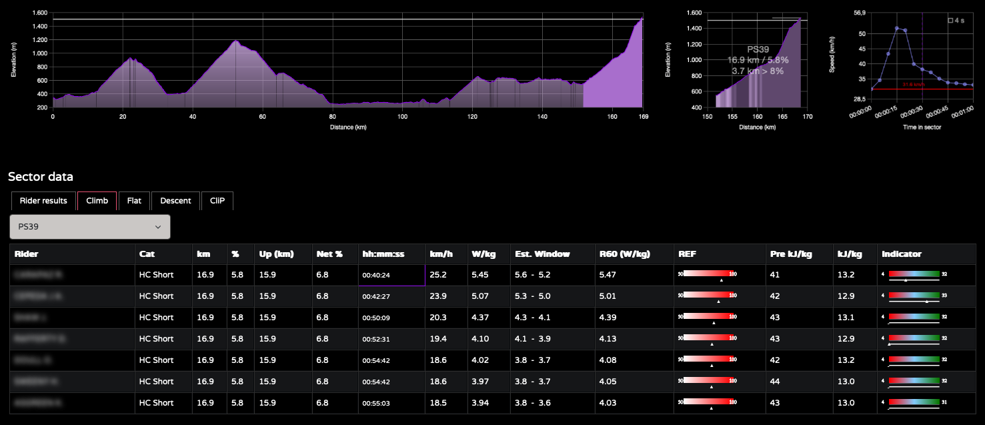Enable the 4 s checkbox on speed chart
Screen dimensions: 985x425
950,21
